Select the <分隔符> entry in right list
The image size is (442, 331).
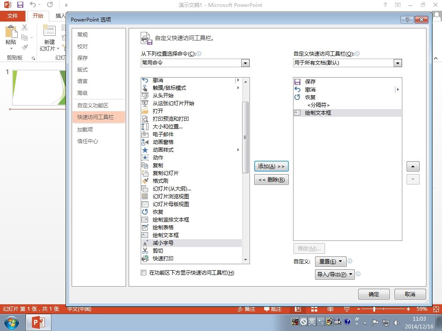point(347,105)
